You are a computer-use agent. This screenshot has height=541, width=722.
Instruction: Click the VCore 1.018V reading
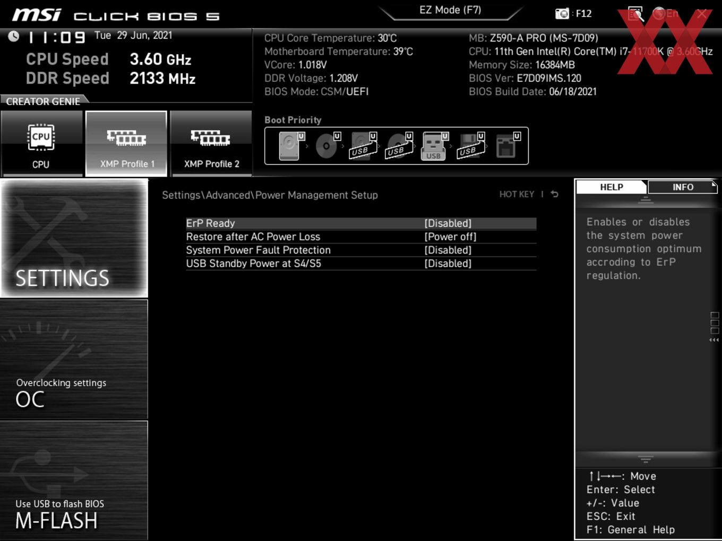(296, 65)
